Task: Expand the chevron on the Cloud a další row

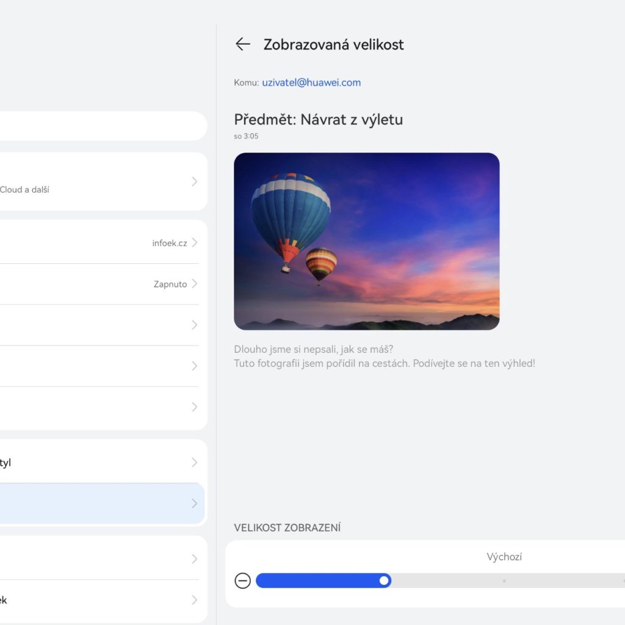Action: pyautogui.click(x=194, y=181)
